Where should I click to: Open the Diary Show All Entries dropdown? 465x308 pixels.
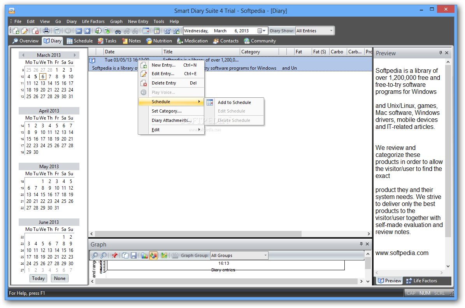point(331,31)
